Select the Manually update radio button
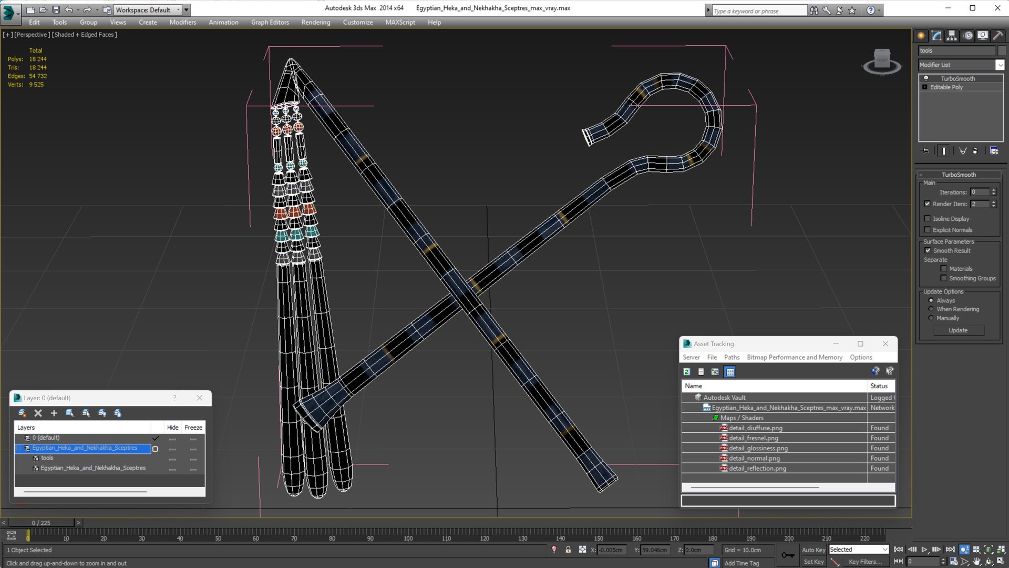This screenshot has width=1009, height=568. 931,318
